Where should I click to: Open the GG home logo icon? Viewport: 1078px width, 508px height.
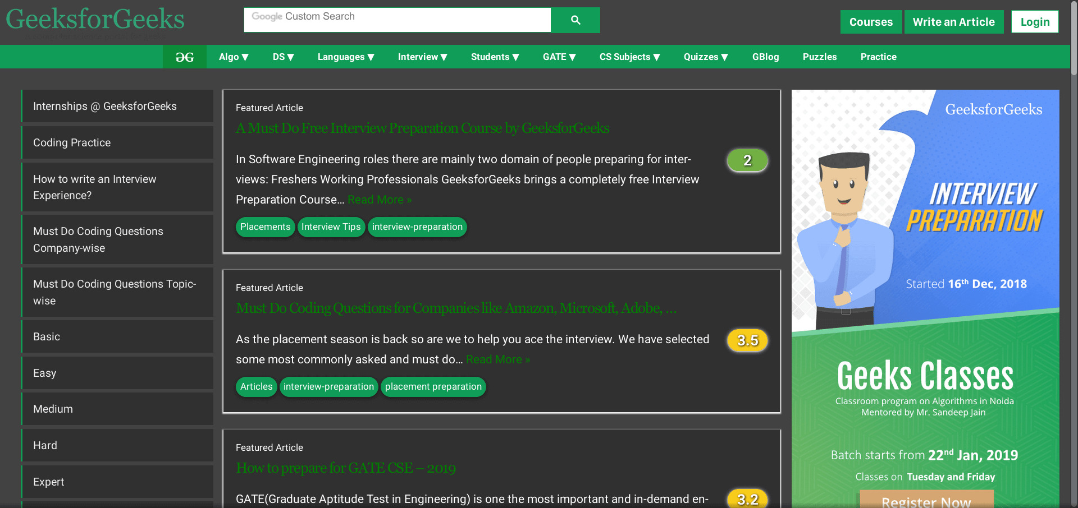click(185, 57)
